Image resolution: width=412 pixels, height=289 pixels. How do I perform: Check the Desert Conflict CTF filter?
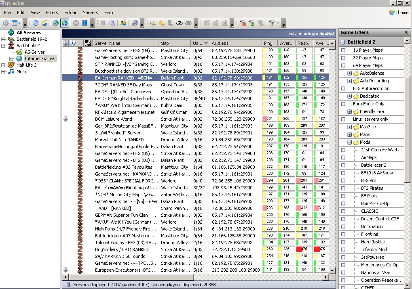point(343,219)
